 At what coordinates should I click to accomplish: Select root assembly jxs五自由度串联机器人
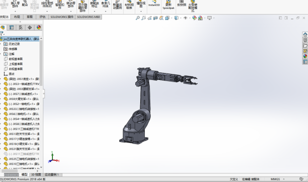(x=21, y=39)
